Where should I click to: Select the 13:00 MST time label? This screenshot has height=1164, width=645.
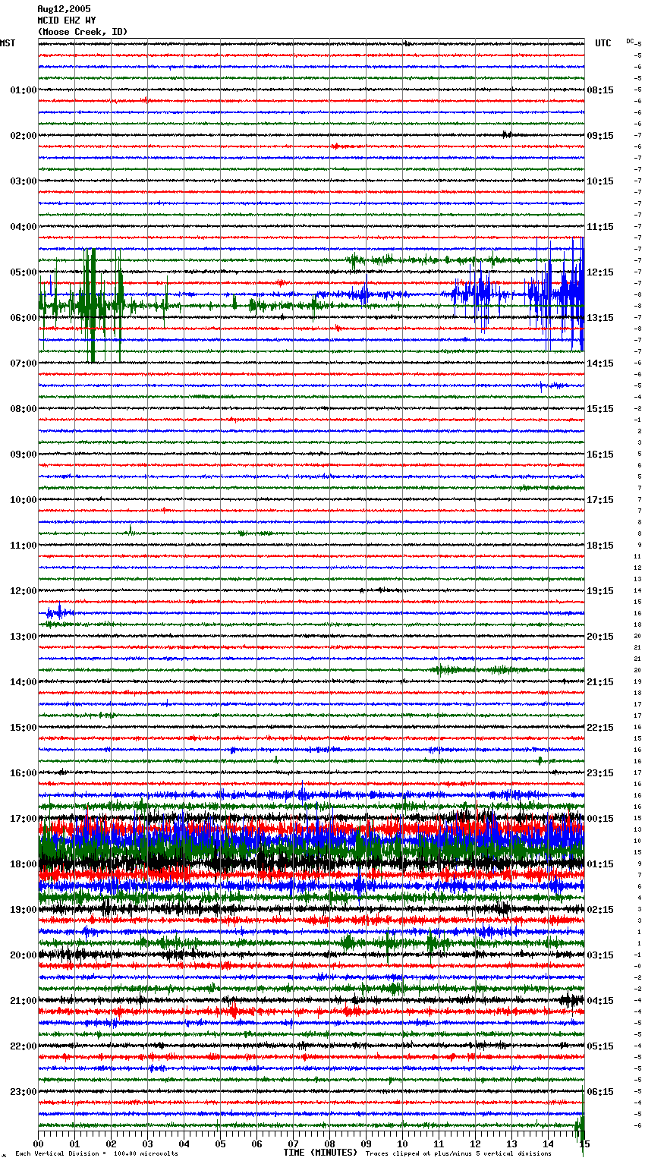click(x=24, y=637)
